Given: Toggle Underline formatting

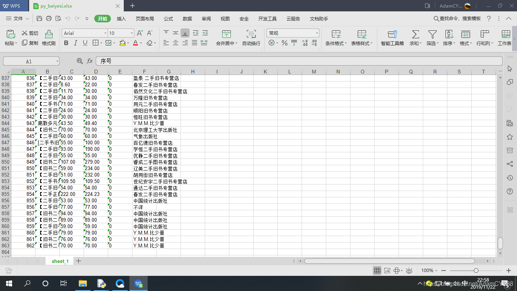Looking at the screenshot, I should tap(85, 43).
